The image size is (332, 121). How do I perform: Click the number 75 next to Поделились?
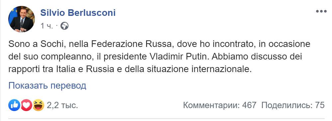click(x=320, y=105)
